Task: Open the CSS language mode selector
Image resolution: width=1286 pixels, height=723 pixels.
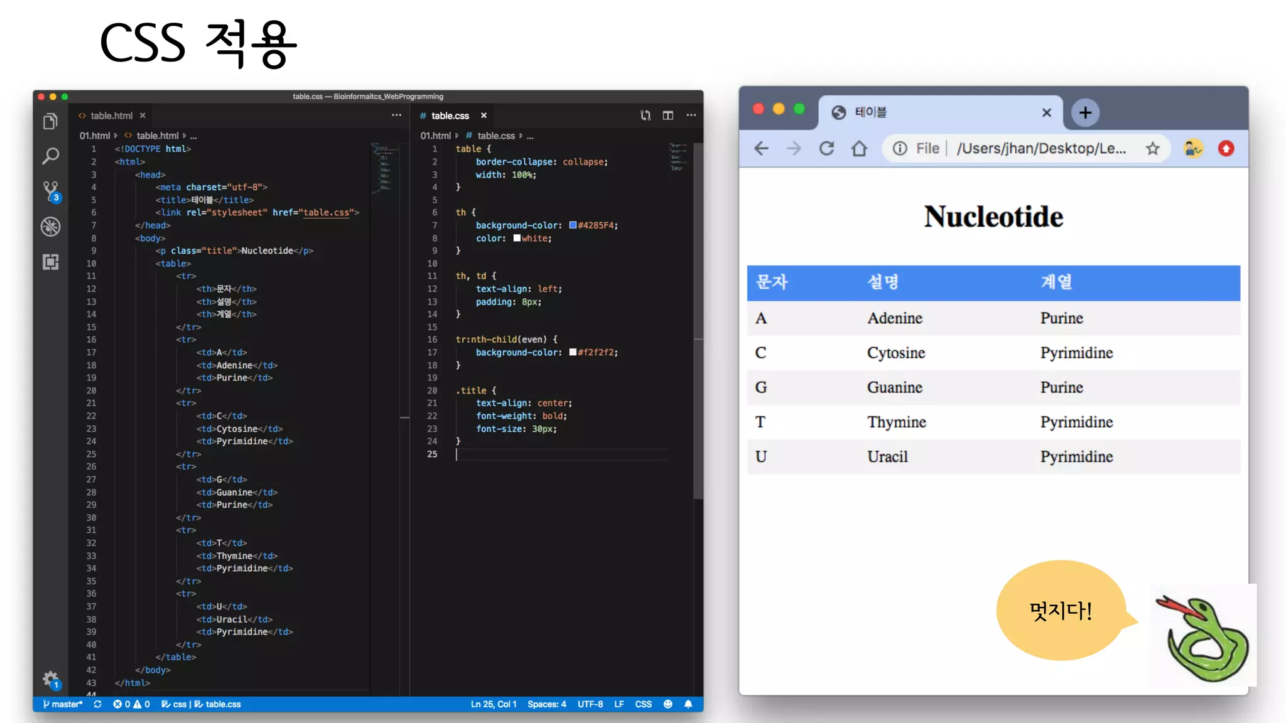Action: coord(643,704)
